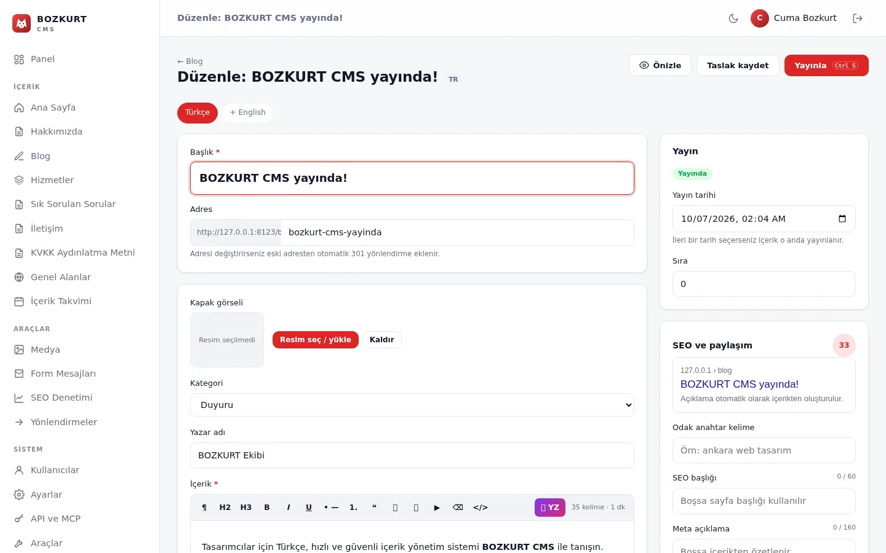The height and width of the screenshot is (553, 886).
Task: Open Kullanıcılar in sidebar
Action: point(79,470)
